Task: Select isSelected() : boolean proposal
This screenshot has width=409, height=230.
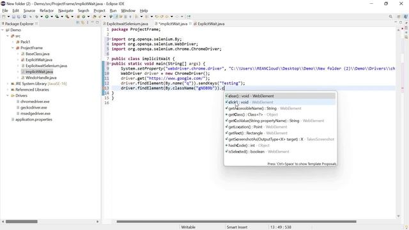Action: pos(280,151)
